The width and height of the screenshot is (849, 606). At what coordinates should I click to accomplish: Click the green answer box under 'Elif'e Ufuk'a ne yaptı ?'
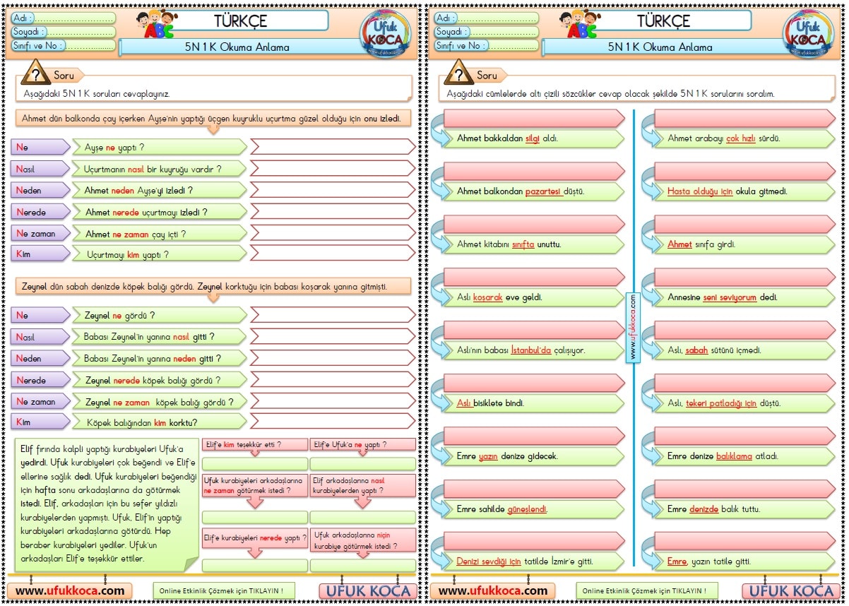362,464
